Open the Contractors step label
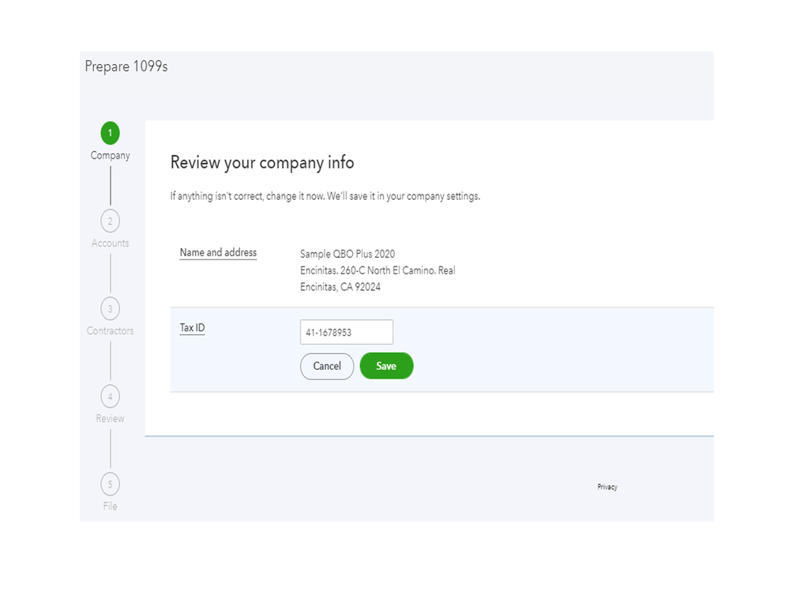The height and width of the screenshot is (592, 789). [110, 331]
